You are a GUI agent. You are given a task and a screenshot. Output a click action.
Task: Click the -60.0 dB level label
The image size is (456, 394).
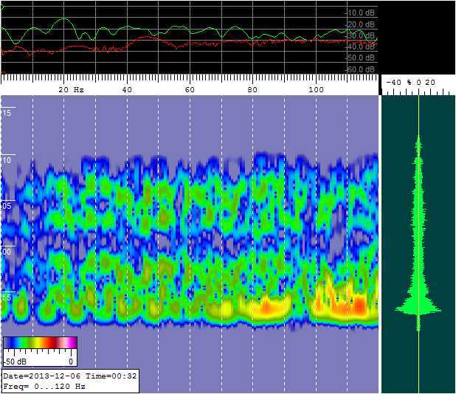(x=360, y=69)
